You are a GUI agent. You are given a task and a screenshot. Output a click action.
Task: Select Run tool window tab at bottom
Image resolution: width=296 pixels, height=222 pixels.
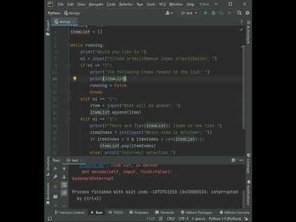pyautogui.click(x=97, y=213)
